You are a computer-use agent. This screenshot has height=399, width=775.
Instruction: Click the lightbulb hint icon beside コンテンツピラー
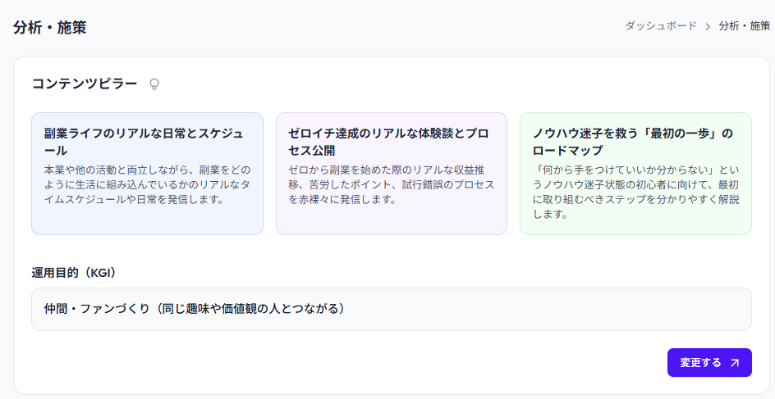click(154, 84)
